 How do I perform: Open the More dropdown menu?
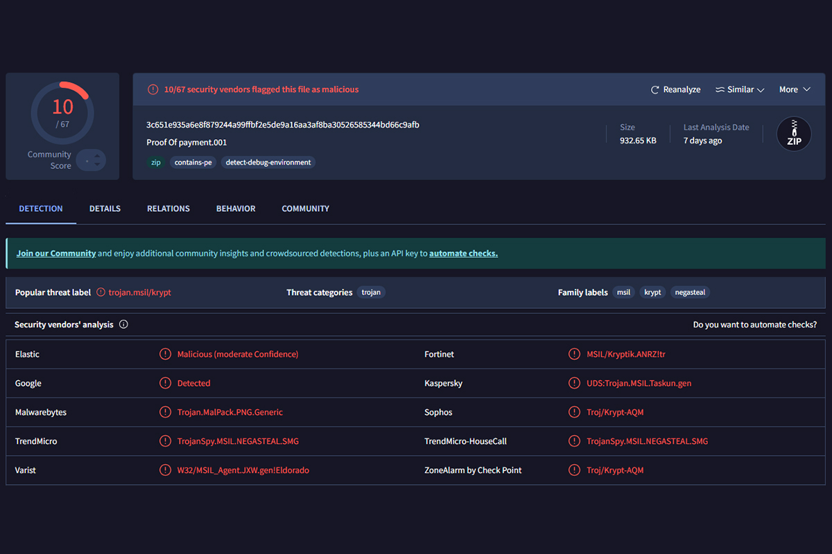[x=795, y=90]
